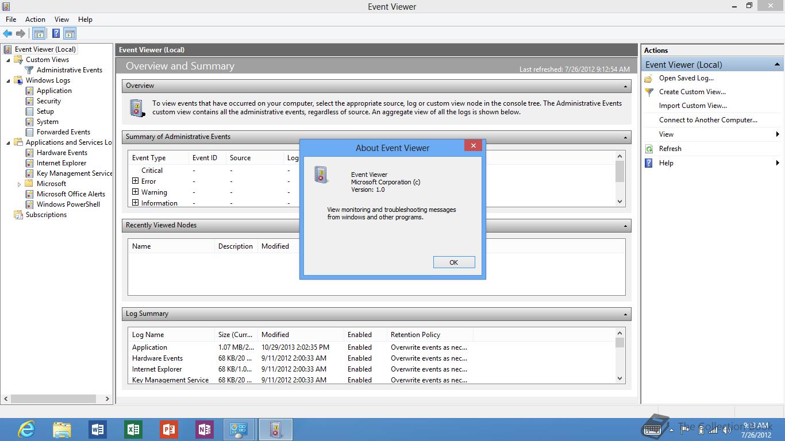Click the Internet Explorer log icon in tree
The width and height of the screenshot is (785, 441).
coord(29,163)
